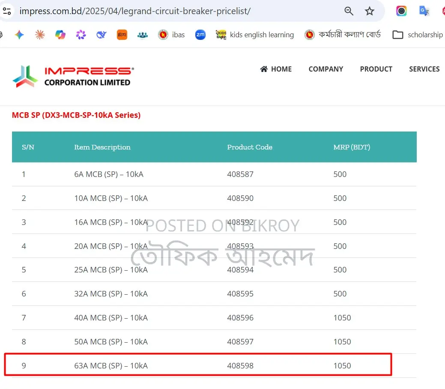Open the কর্মচারী কল্যাণ বোর্ড bookmark
Viewport: 445px width, 389px height.
click(x=343, y=35)
